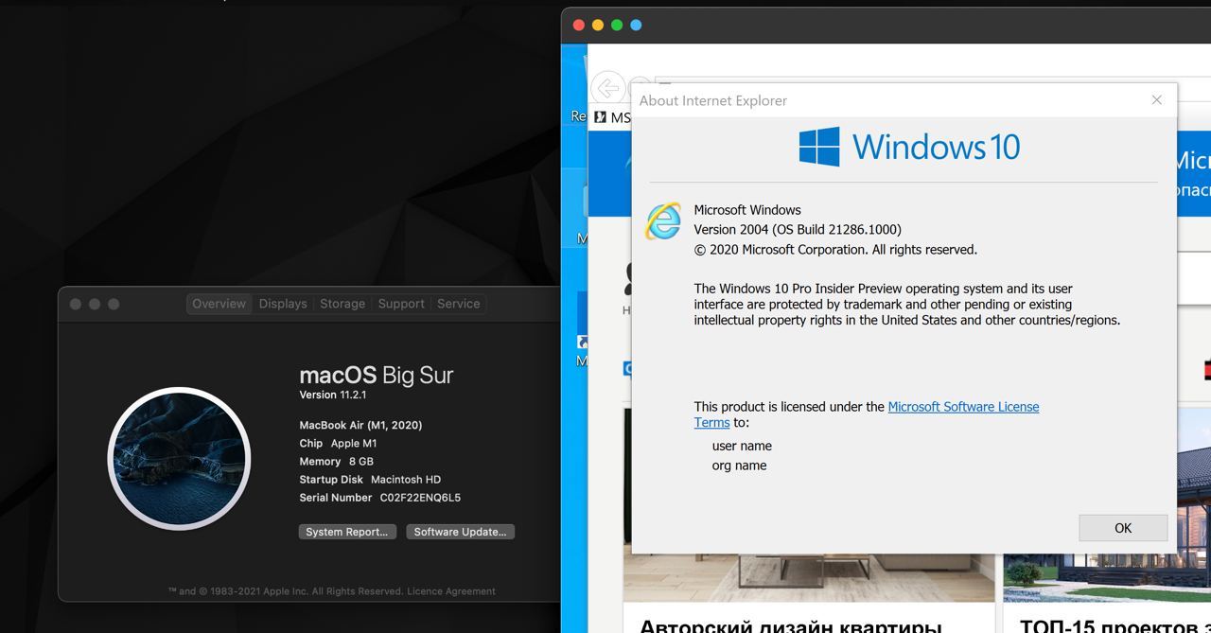Open Microsoft Software License link
Image resolution: width=1211 pixels, height=633 pixels.
[963, 407]
